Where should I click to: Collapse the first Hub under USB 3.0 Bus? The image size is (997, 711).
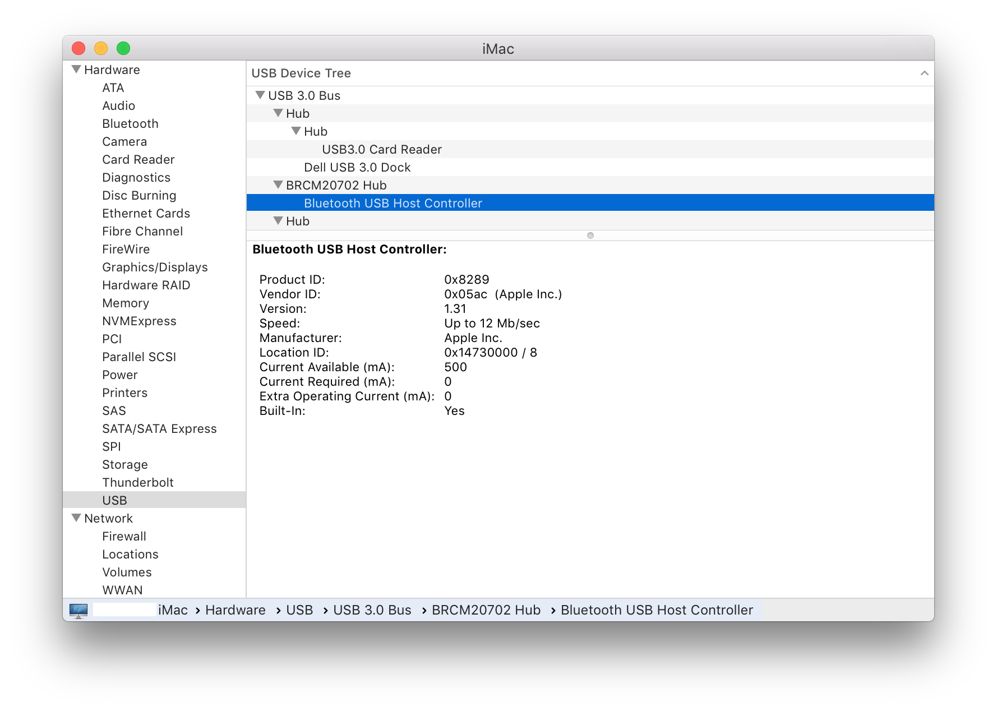[278, 113]
